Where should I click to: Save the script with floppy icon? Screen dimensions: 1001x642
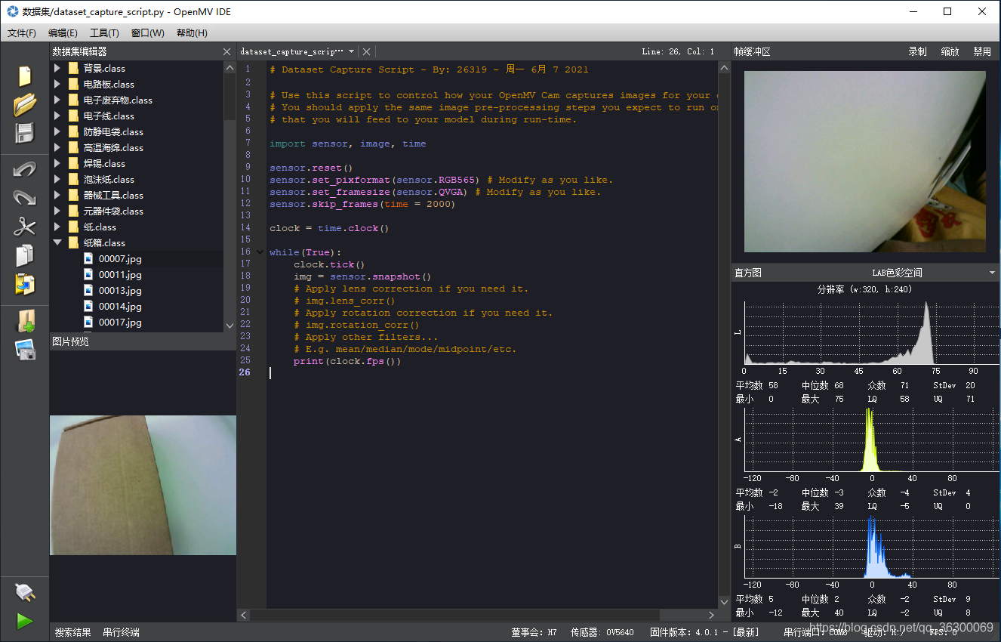click(x=25, y=133)
